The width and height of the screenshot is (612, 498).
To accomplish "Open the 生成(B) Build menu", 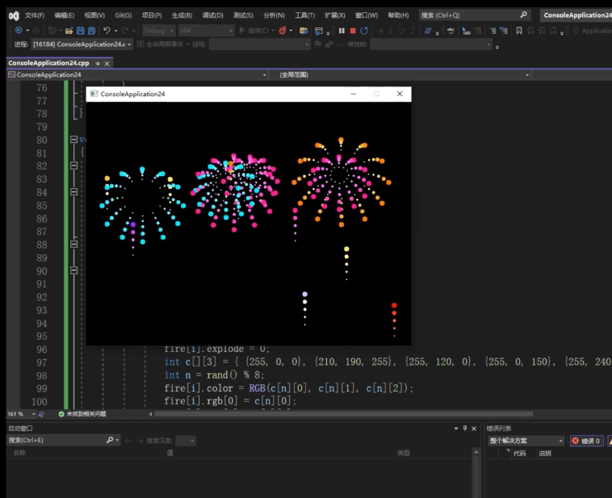I will pyautogui.click(x=182, y=15).
